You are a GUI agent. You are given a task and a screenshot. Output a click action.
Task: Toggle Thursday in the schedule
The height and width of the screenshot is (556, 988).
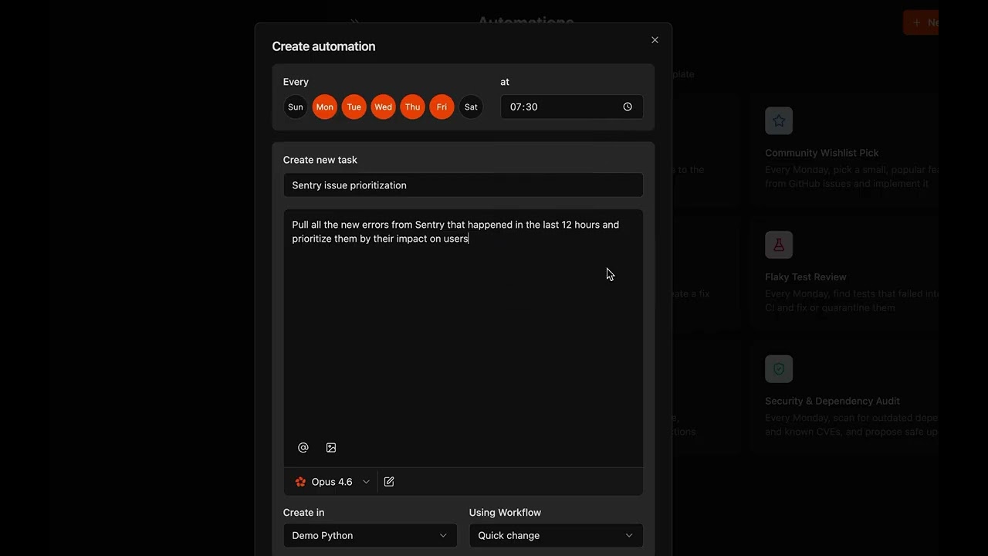[x=413, y=107]
